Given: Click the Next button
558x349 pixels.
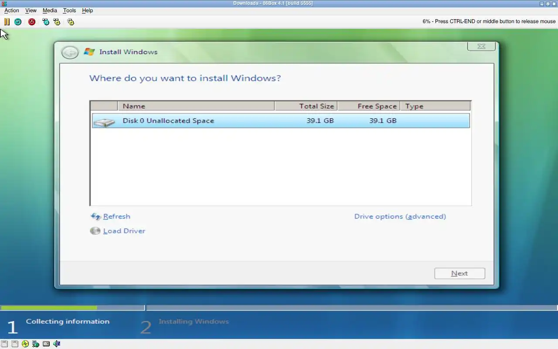Looking at the screenshot, I should 459,274.
